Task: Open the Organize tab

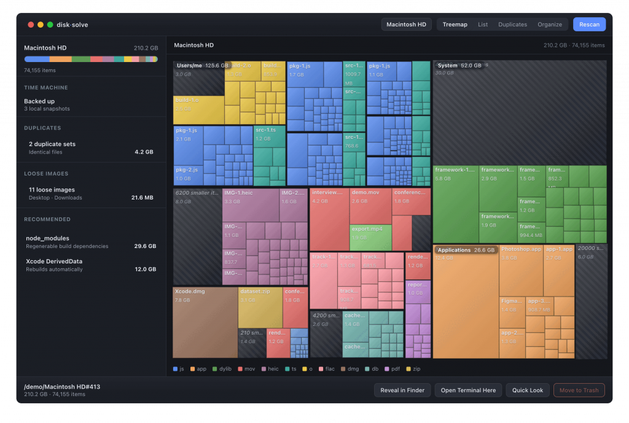Action: tap(550, 25)
